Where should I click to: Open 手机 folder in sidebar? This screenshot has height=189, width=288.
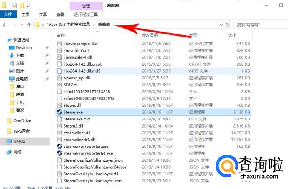point(17,102)
